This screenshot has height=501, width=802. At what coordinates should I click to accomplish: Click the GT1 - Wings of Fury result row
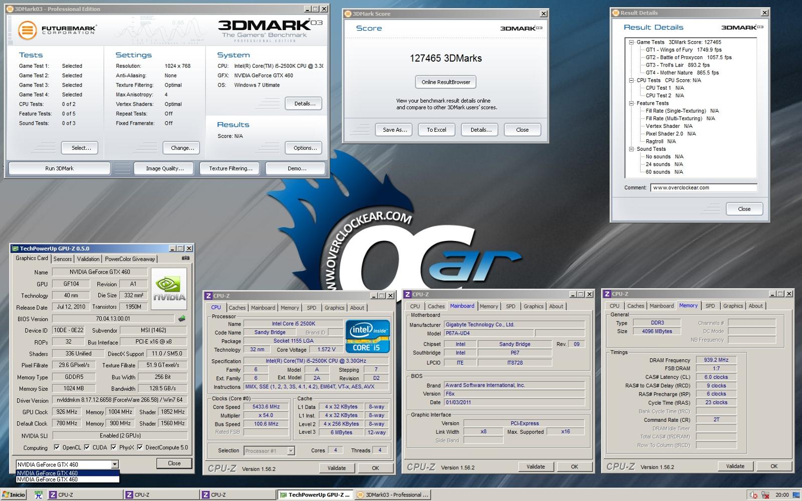click(x=684, y=50)
